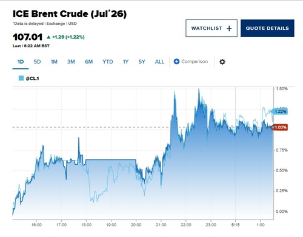
Task: Switch chart to 6M range
Action: (x=88, y=62)
